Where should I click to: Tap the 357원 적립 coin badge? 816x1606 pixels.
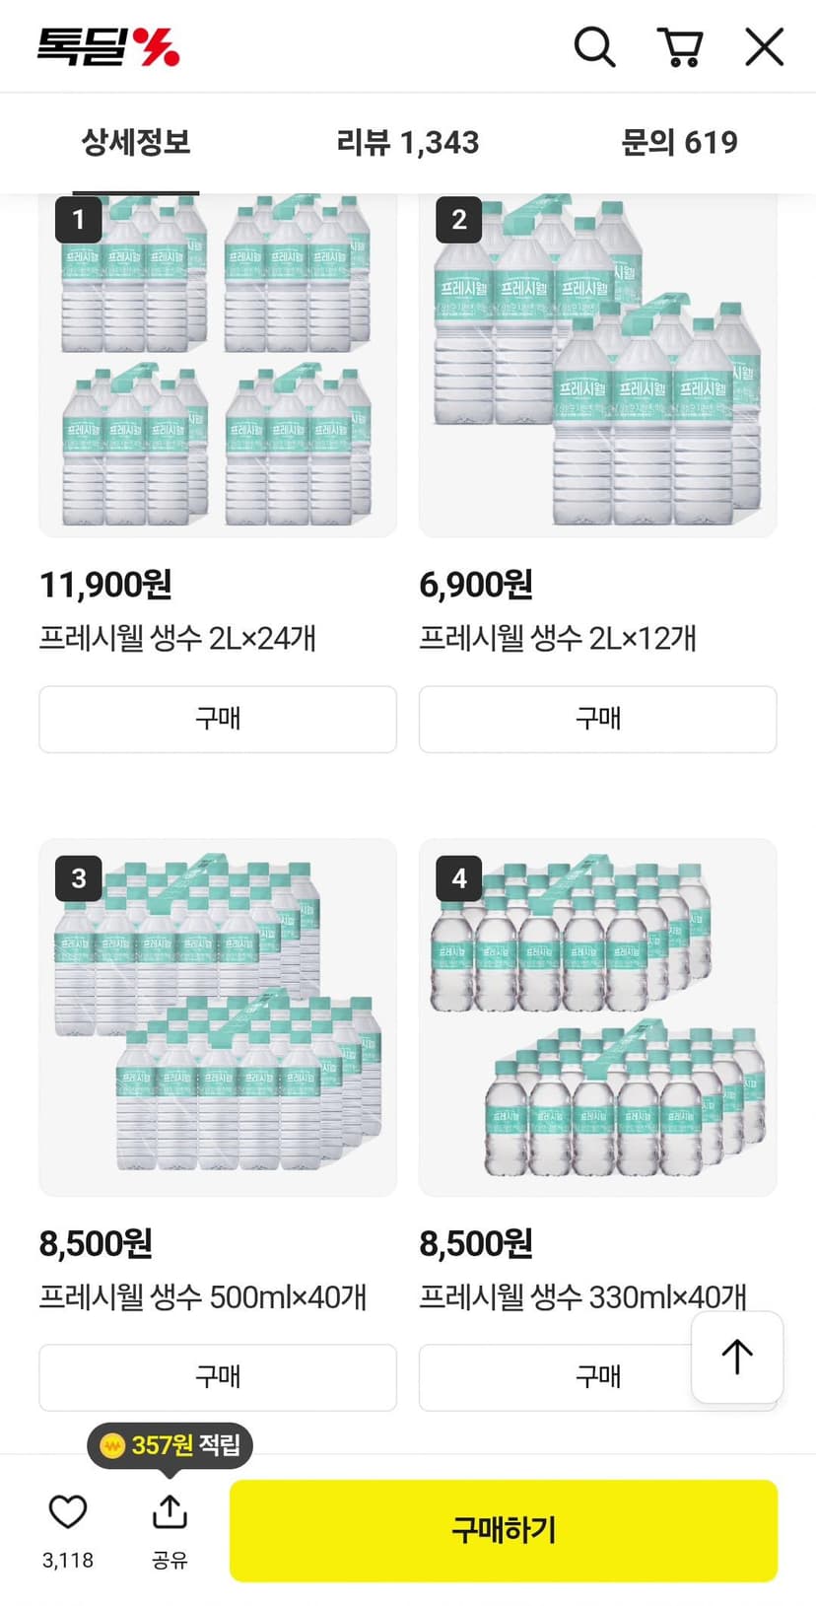170,1445
